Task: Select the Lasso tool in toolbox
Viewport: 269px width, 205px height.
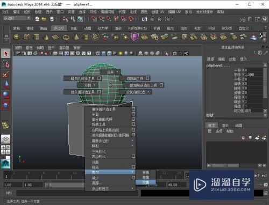Action: tap(6, 64)
